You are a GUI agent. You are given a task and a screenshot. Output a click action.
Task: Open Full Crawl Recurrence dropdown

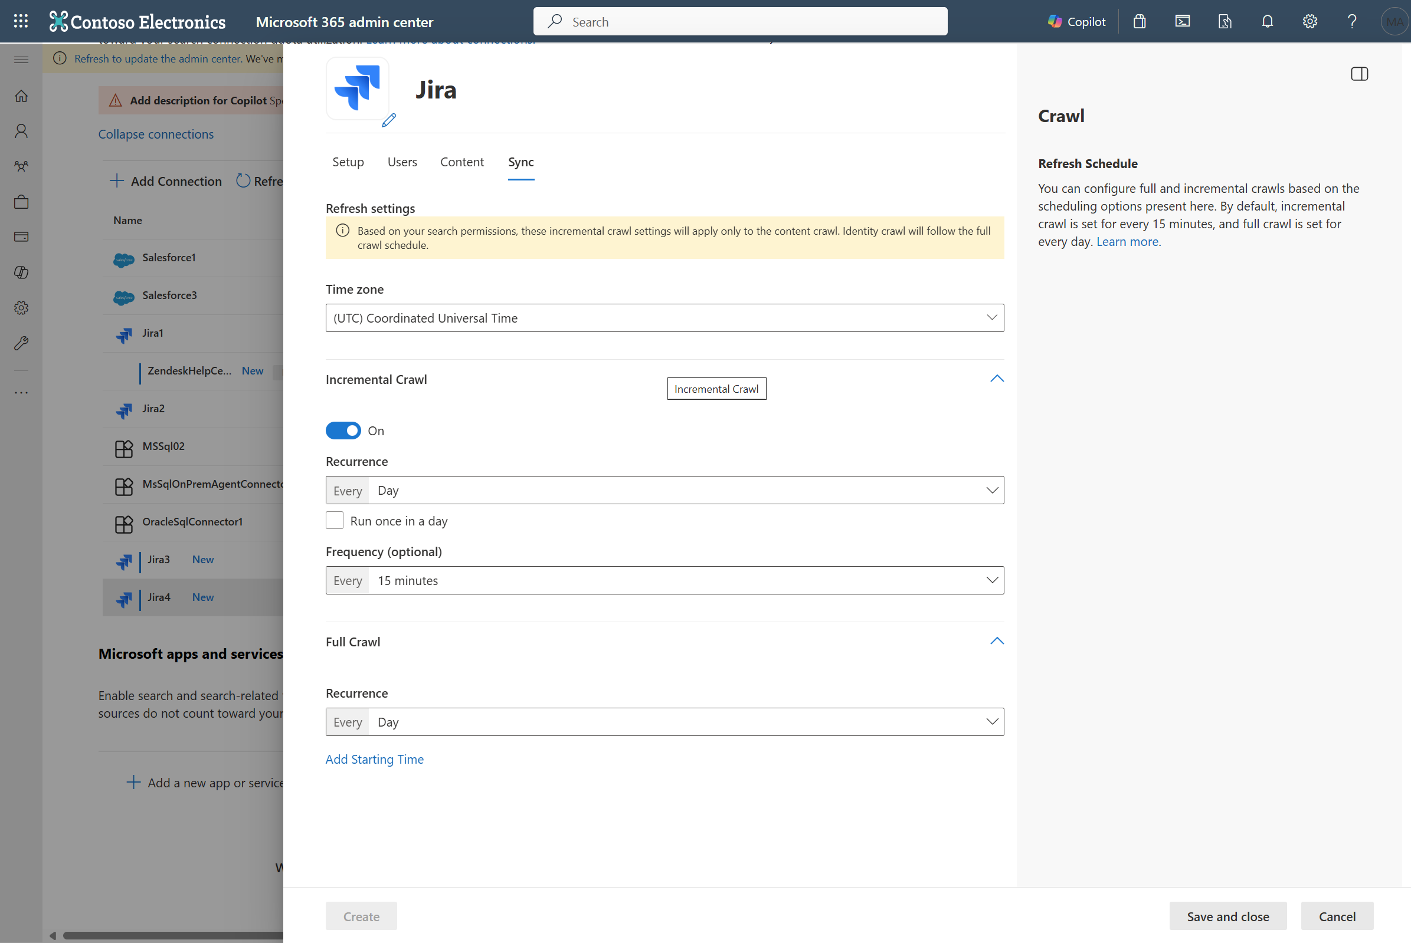pos(664,722)
